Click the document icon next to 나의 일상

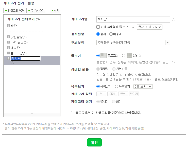pos(8,42)
